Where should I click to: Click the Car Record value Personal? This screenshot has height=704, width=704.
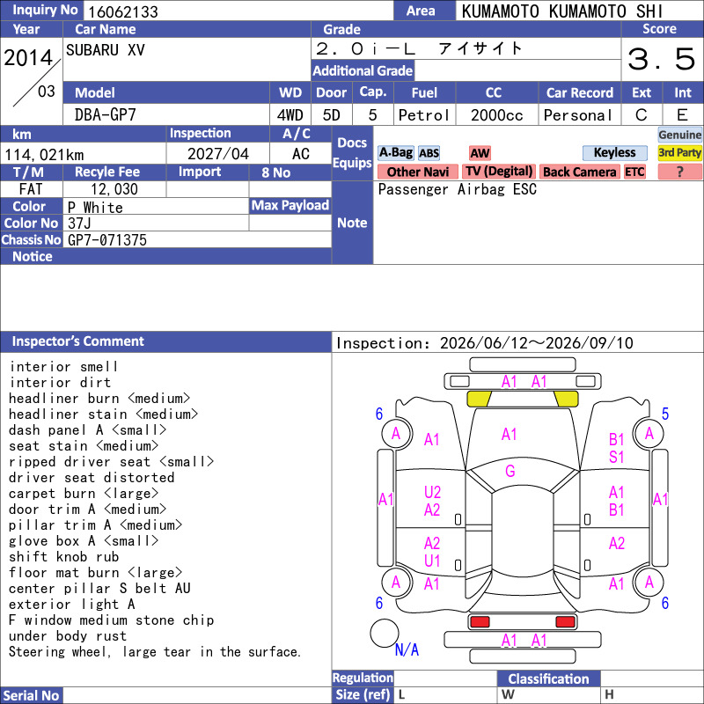click(578, 115)
